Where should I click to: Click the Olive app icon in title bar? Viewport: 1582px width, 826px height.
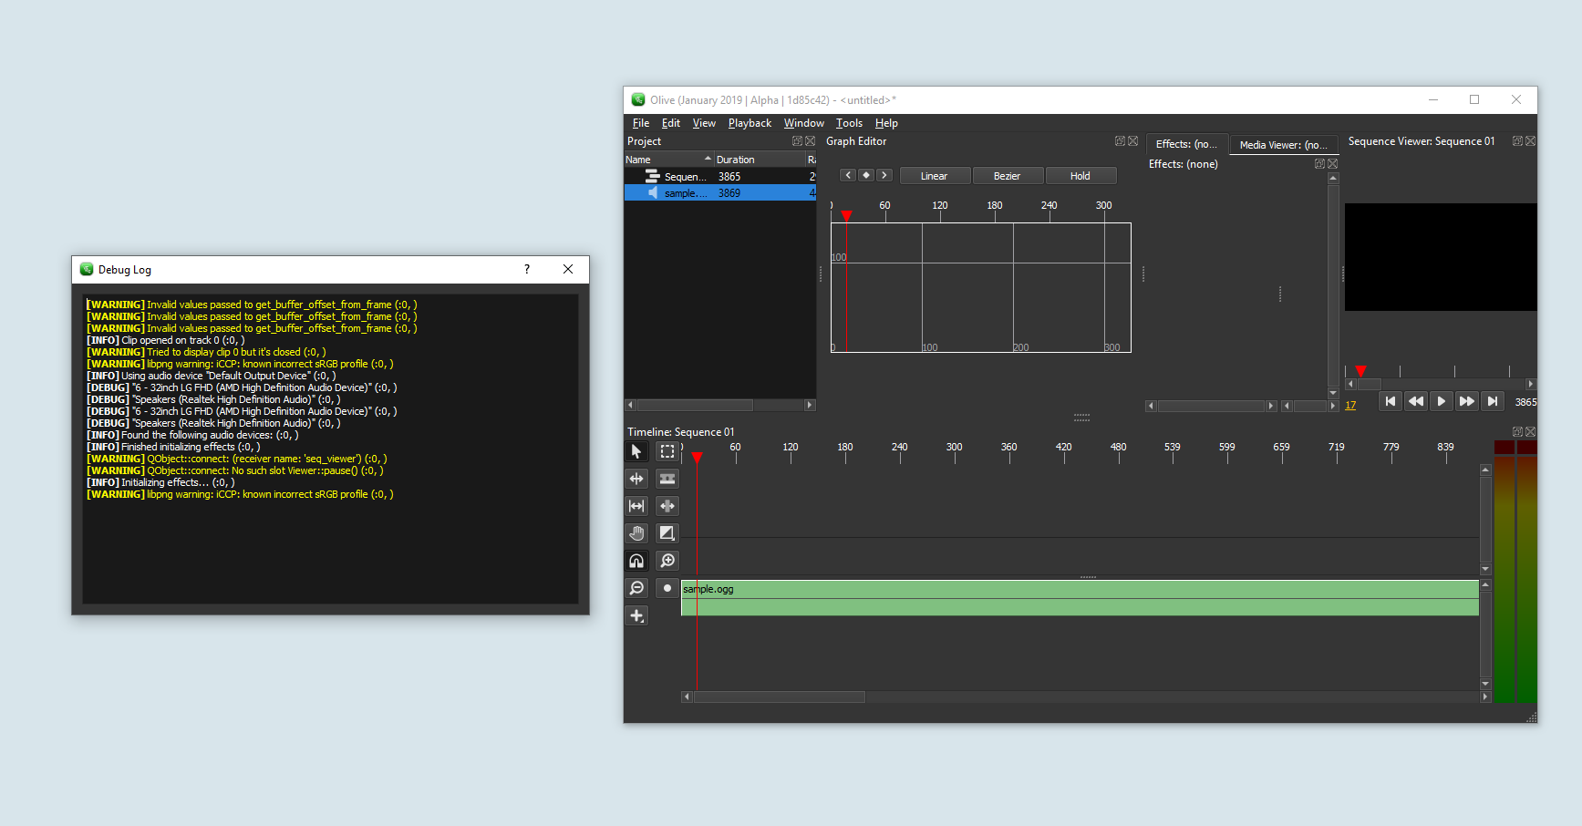tap(638, 100)
